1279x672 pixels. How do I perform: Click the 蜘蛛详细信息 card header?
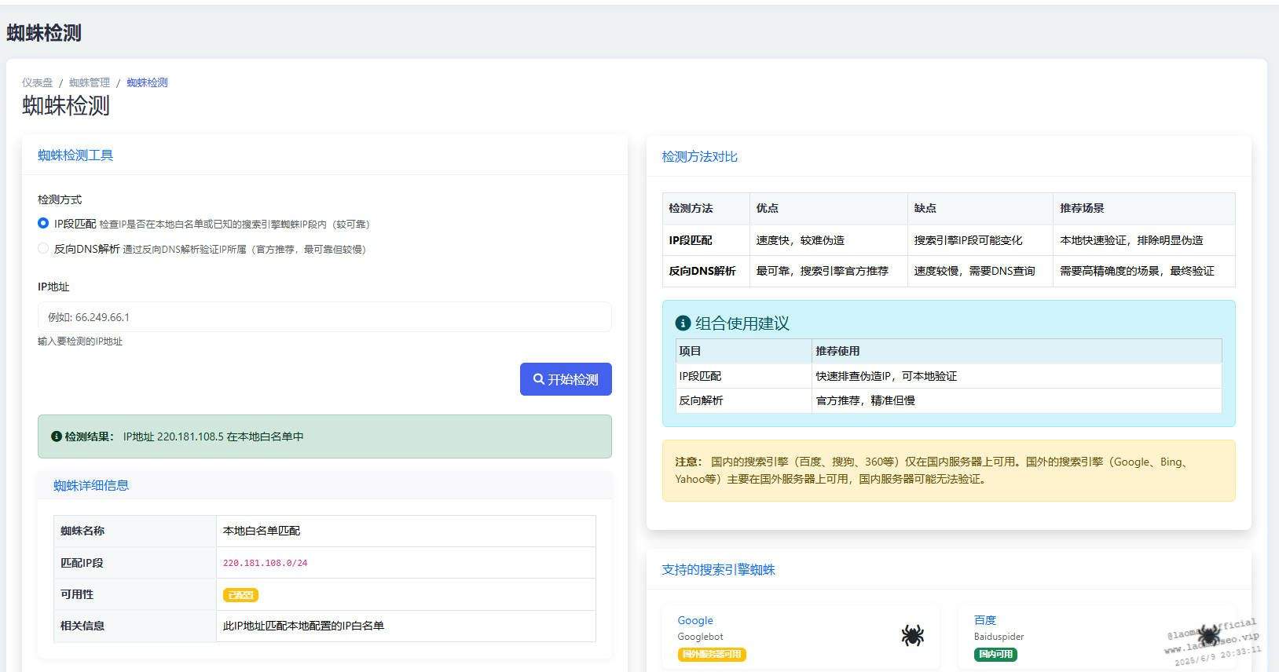pos(324,485)
